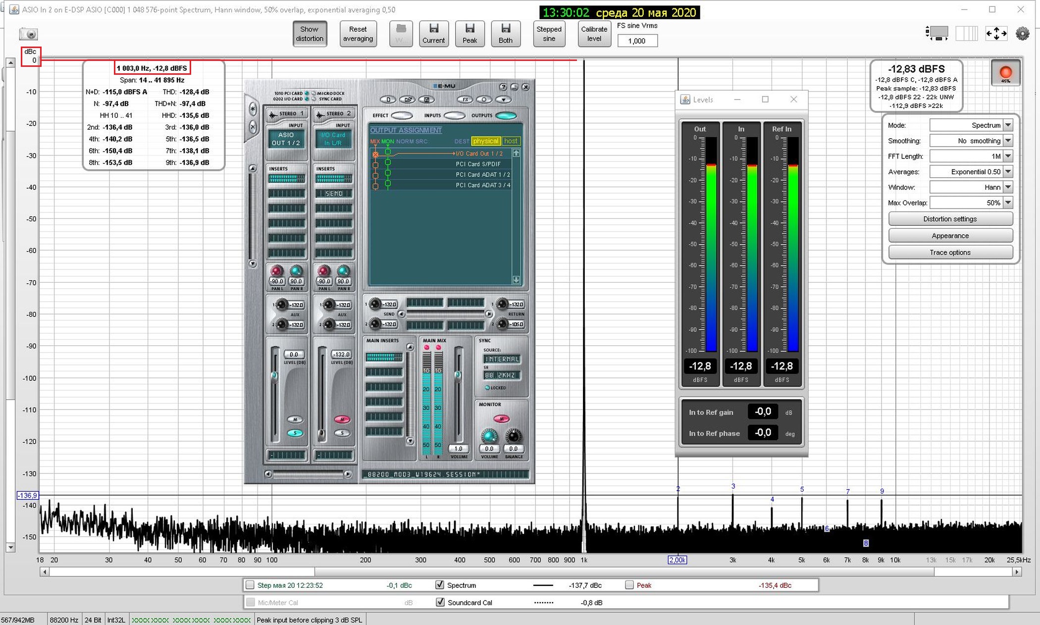Click the Stereo 2 level fader handle
This screenshot has height=625, width=1040.
point(322,435)
